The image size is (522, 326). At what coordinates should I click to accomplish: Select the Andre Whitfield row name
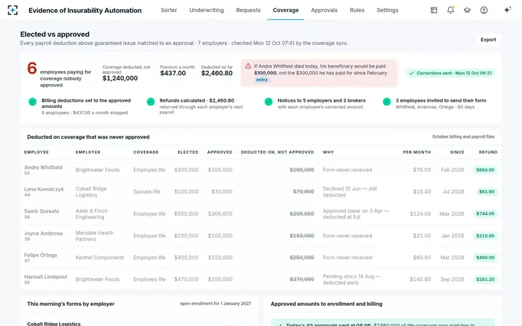coord(43,167)
